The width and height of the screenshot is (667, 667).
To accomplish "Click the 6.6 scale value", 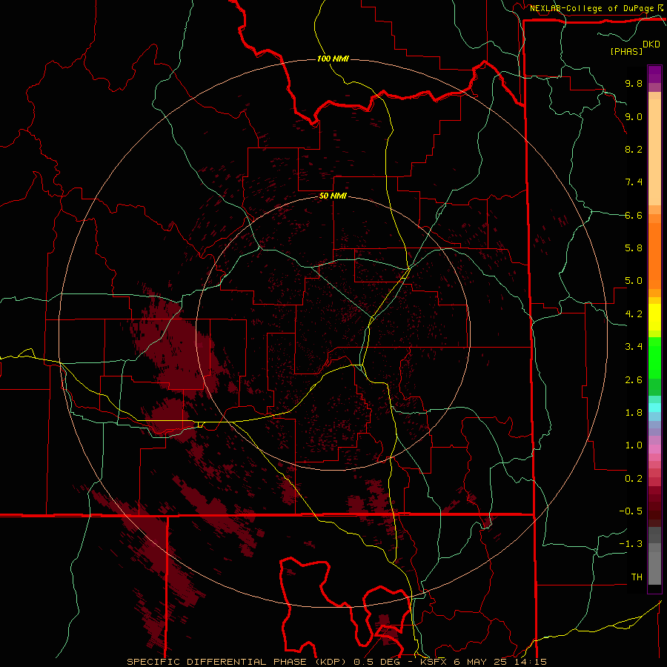I will (634, 215).
